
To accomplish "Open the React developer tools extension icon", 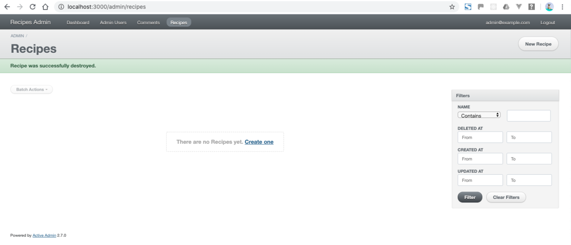I will pos(493,7).
